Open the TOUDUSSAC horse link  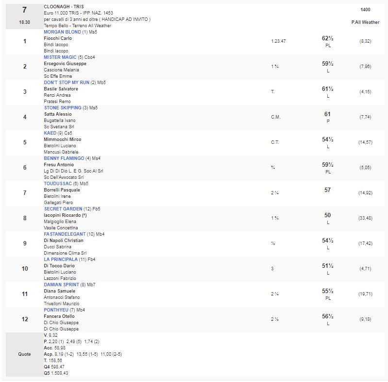58,184
